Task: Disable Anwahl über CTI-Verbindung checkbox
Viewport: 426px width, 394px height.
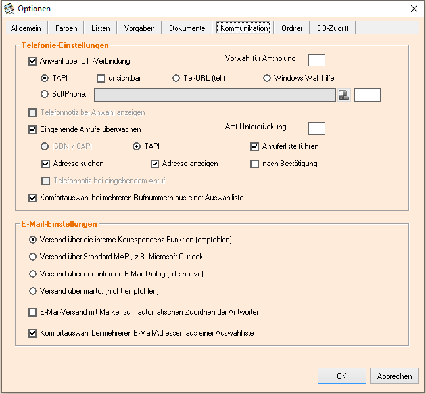Action: 33,62
